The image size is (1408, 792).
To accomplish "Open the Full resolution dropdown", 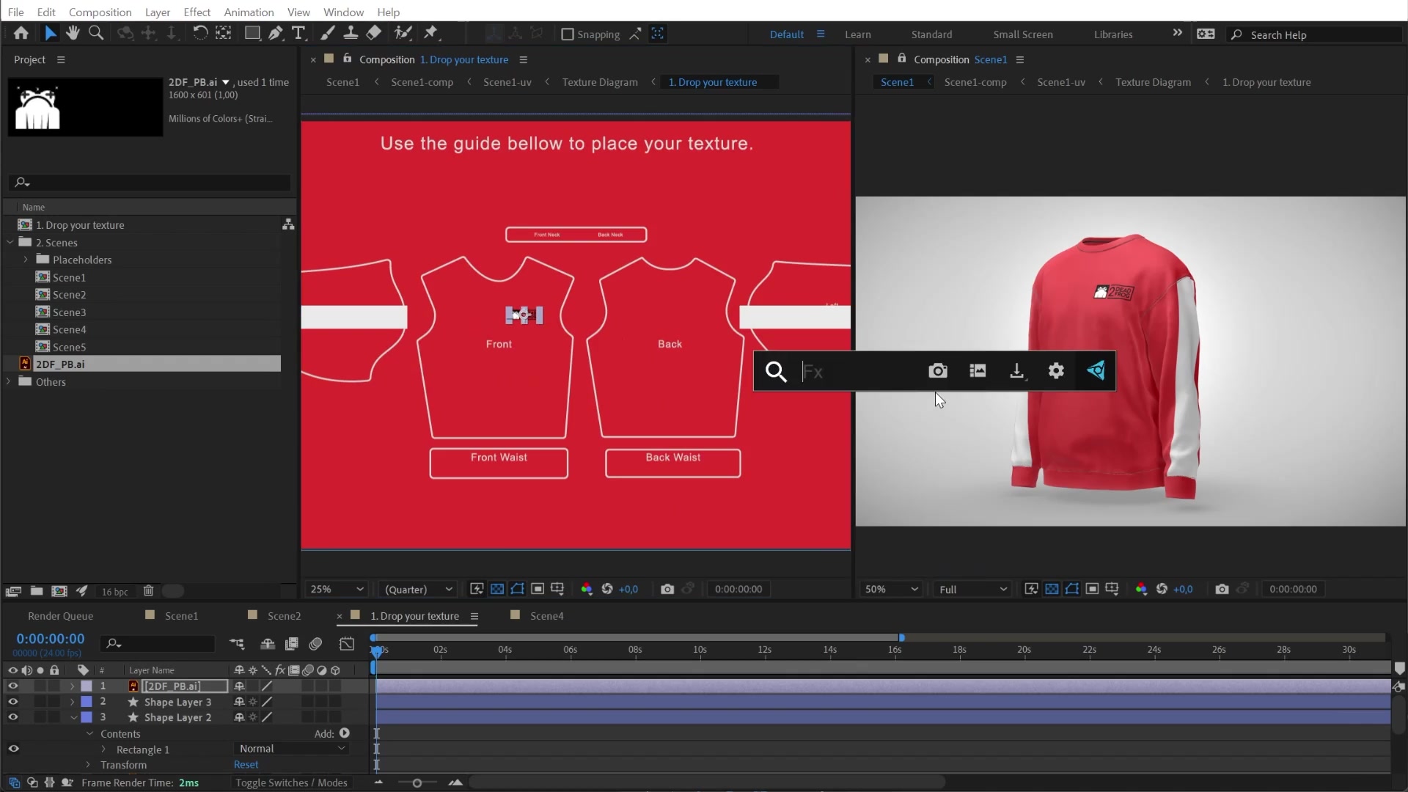I will point(972,589).
